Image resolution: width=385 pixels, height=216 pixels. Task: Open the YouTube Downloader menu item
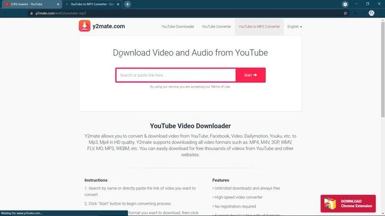[x=177, y=26]
